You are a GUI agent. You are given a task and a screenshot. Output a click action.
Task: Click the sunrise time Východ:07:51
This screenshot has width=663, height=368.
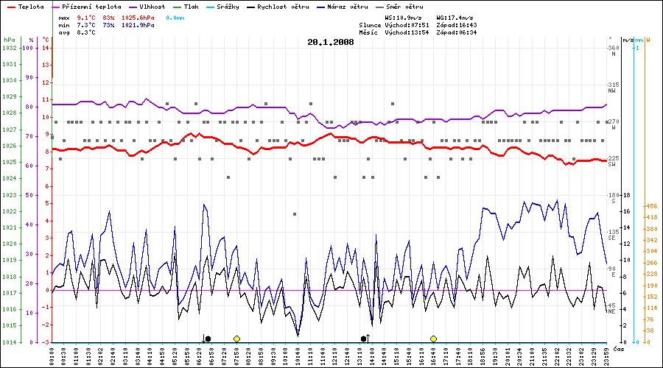407,25
